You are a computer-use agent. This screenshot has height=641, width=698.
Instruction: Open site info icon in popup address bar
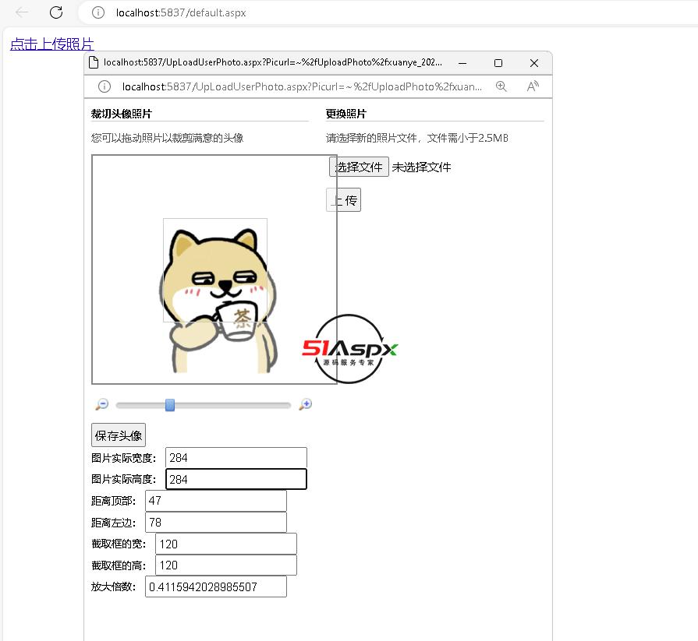[105, 86]
